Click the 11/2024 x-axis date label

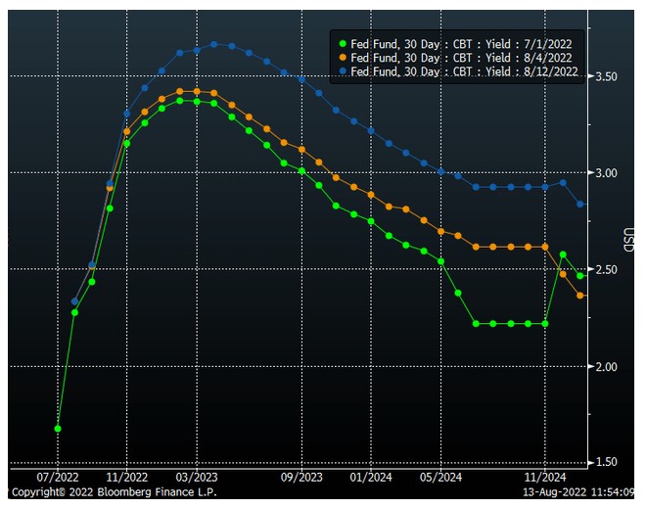545,478
